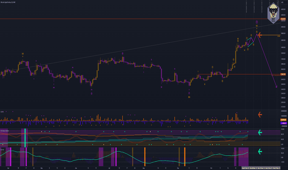Click the BO MC indicator label

2,150
